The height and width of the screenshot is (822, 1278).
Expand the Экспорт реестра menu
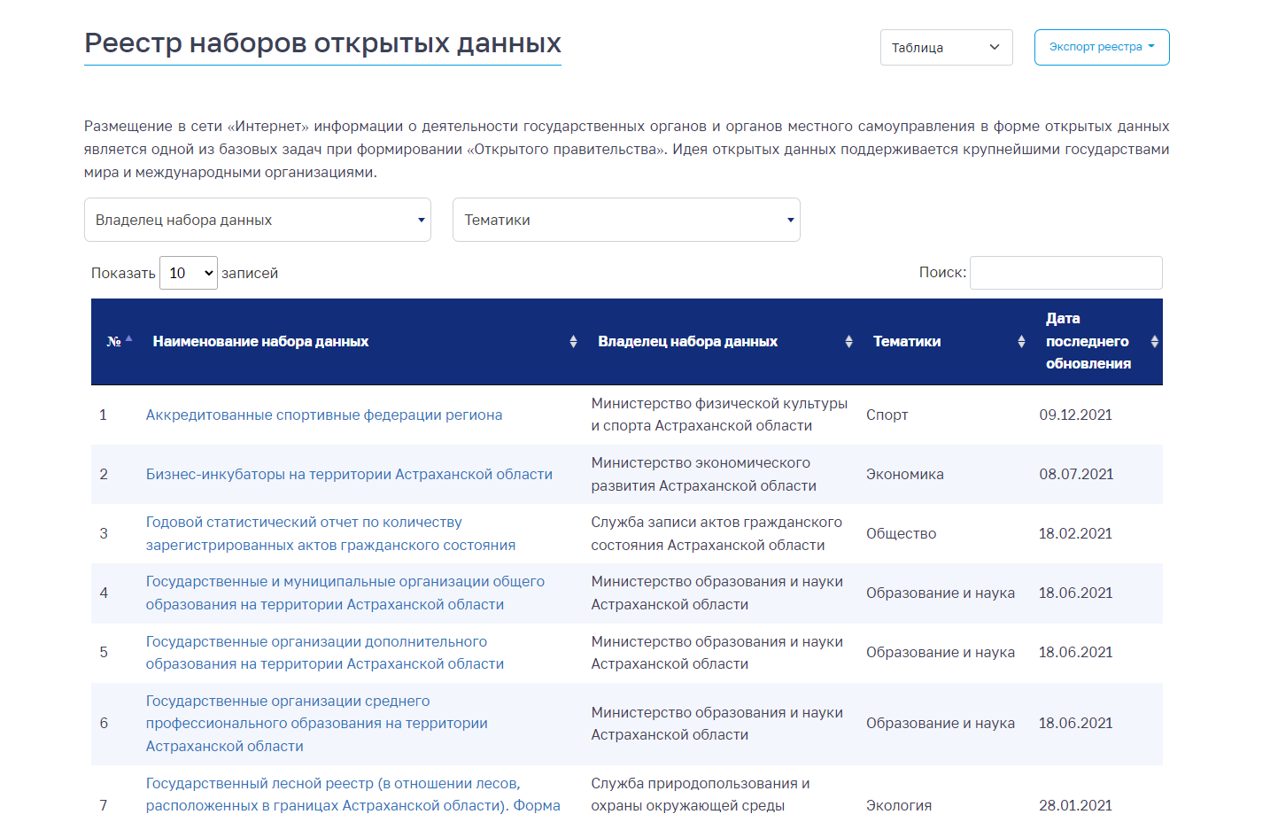pos(1101,48)
